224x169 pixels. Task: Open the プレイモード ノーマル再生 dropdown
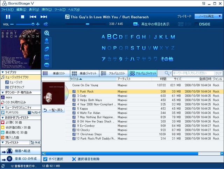click(x=208, y=16)
